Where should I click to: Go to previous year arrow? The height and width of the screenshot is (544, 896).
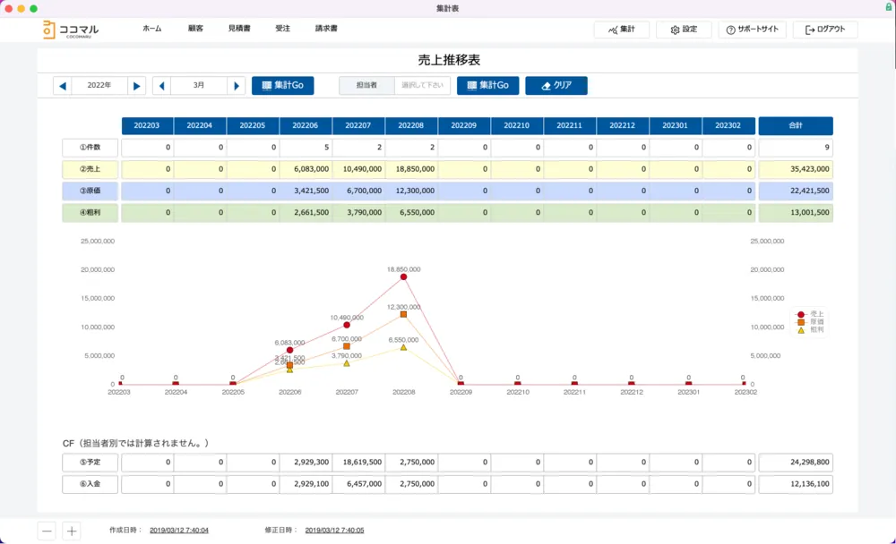coord(62,86)
